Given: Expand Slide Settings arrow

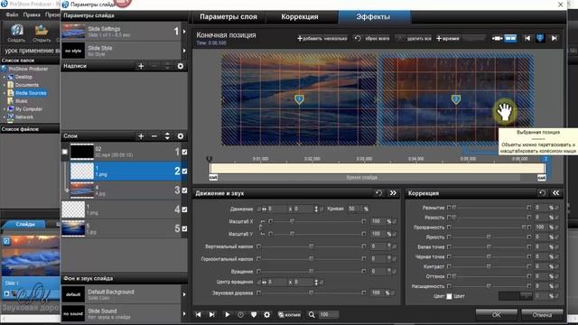Looking at the screenshot, I should pyautogui.click(x=184, y=32).
